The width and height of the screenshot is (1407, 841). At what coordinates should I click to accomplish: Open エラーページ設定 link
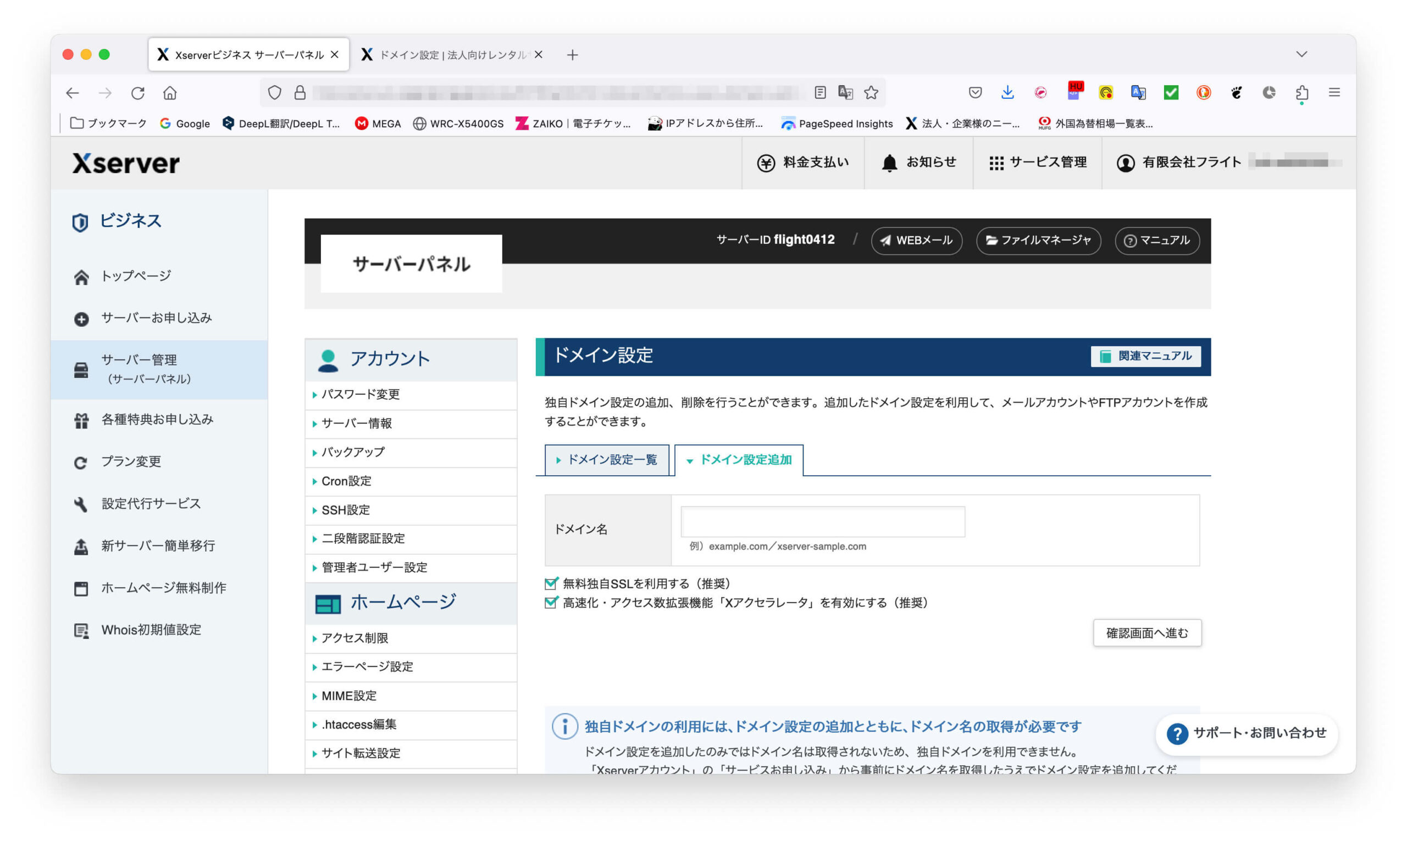411,666
